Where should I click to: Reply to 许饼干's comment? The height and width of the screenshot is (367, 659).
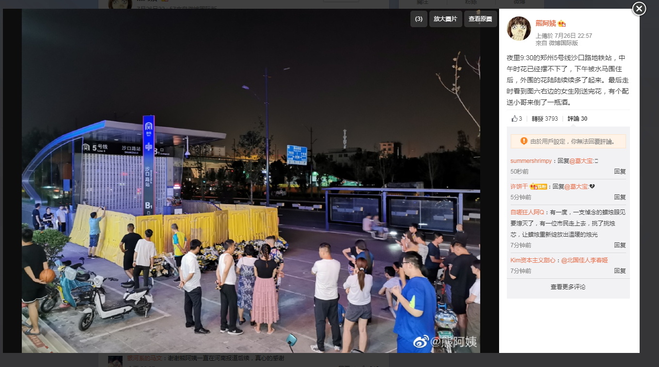coord(620,197)
